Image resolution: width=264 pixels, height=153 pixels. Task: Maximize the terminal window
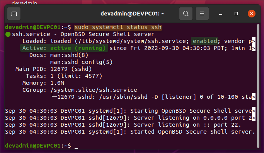click(236, 14)
